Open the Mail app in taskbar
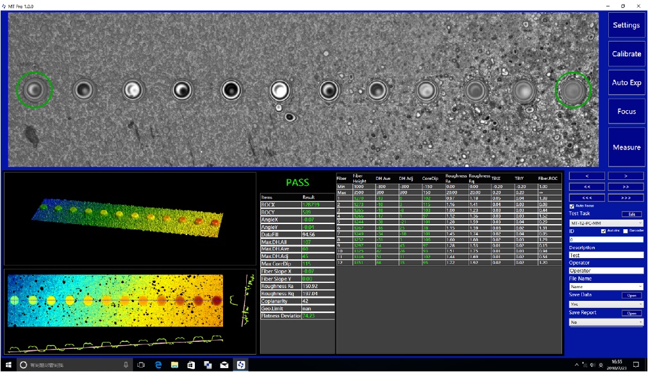 (224, 365)
